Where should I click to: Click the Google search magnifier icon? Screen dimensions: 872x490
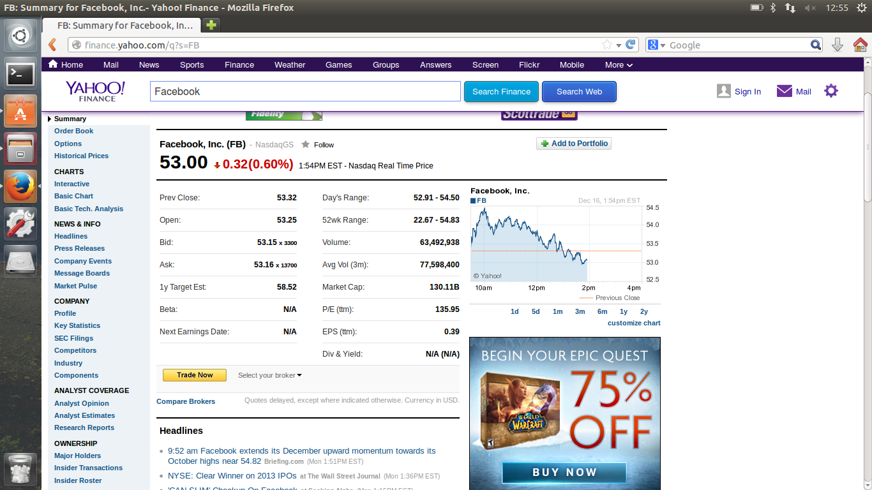[x=816, y=45]
